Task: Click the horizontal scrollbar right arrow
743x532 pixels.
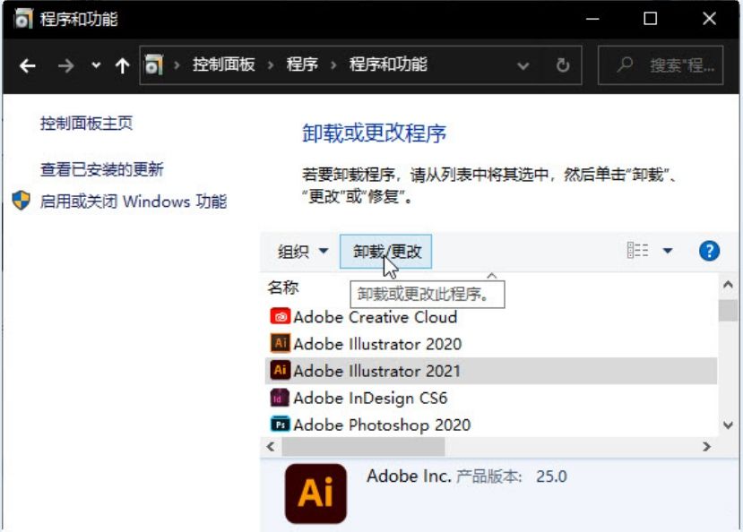Action: coord(706,446)
